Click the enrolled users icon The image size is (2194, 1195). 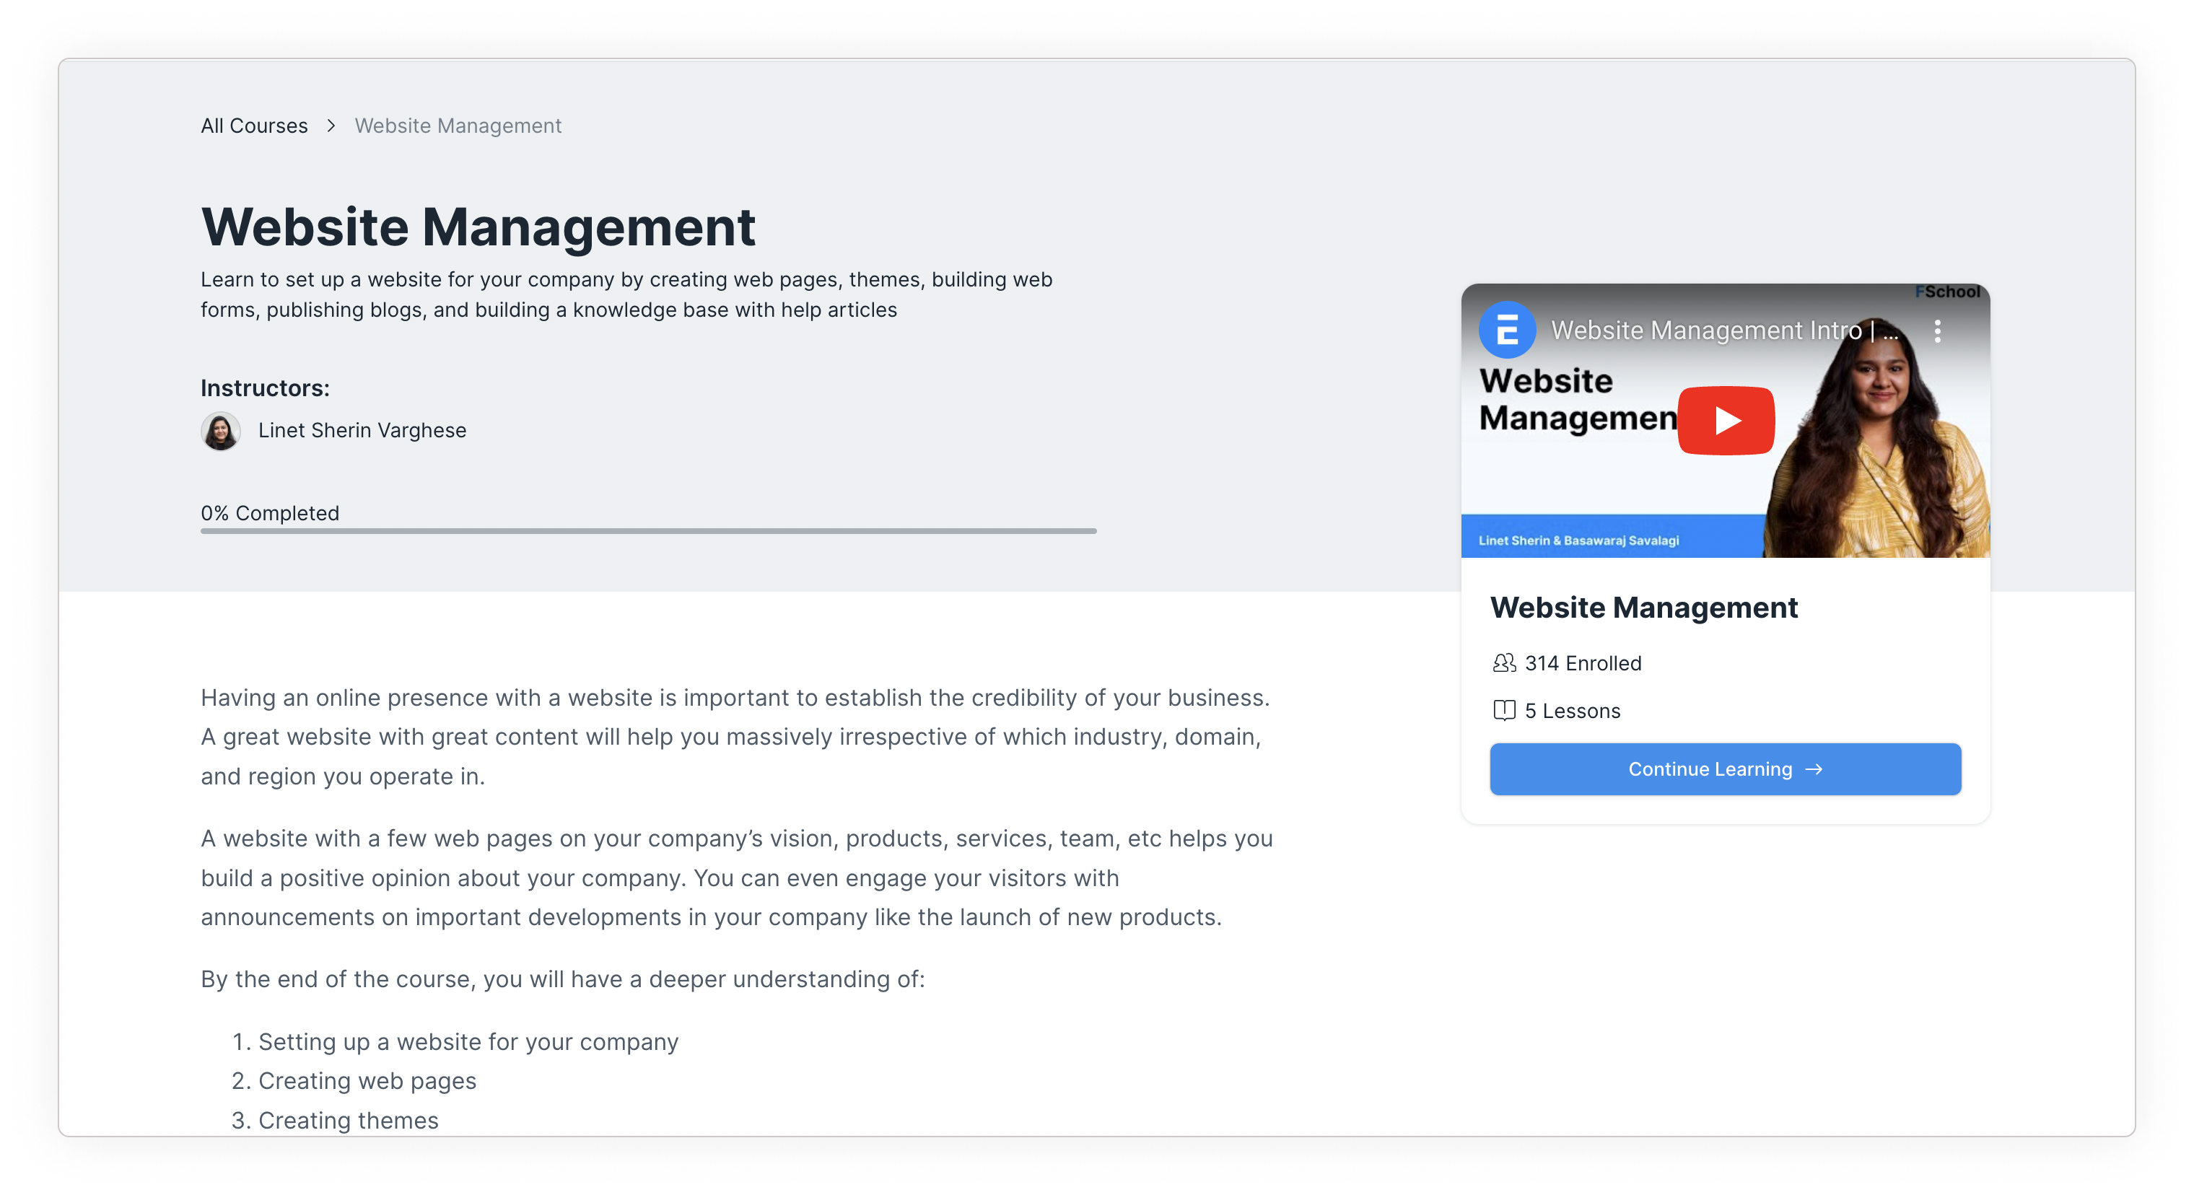coord(1504,662)
